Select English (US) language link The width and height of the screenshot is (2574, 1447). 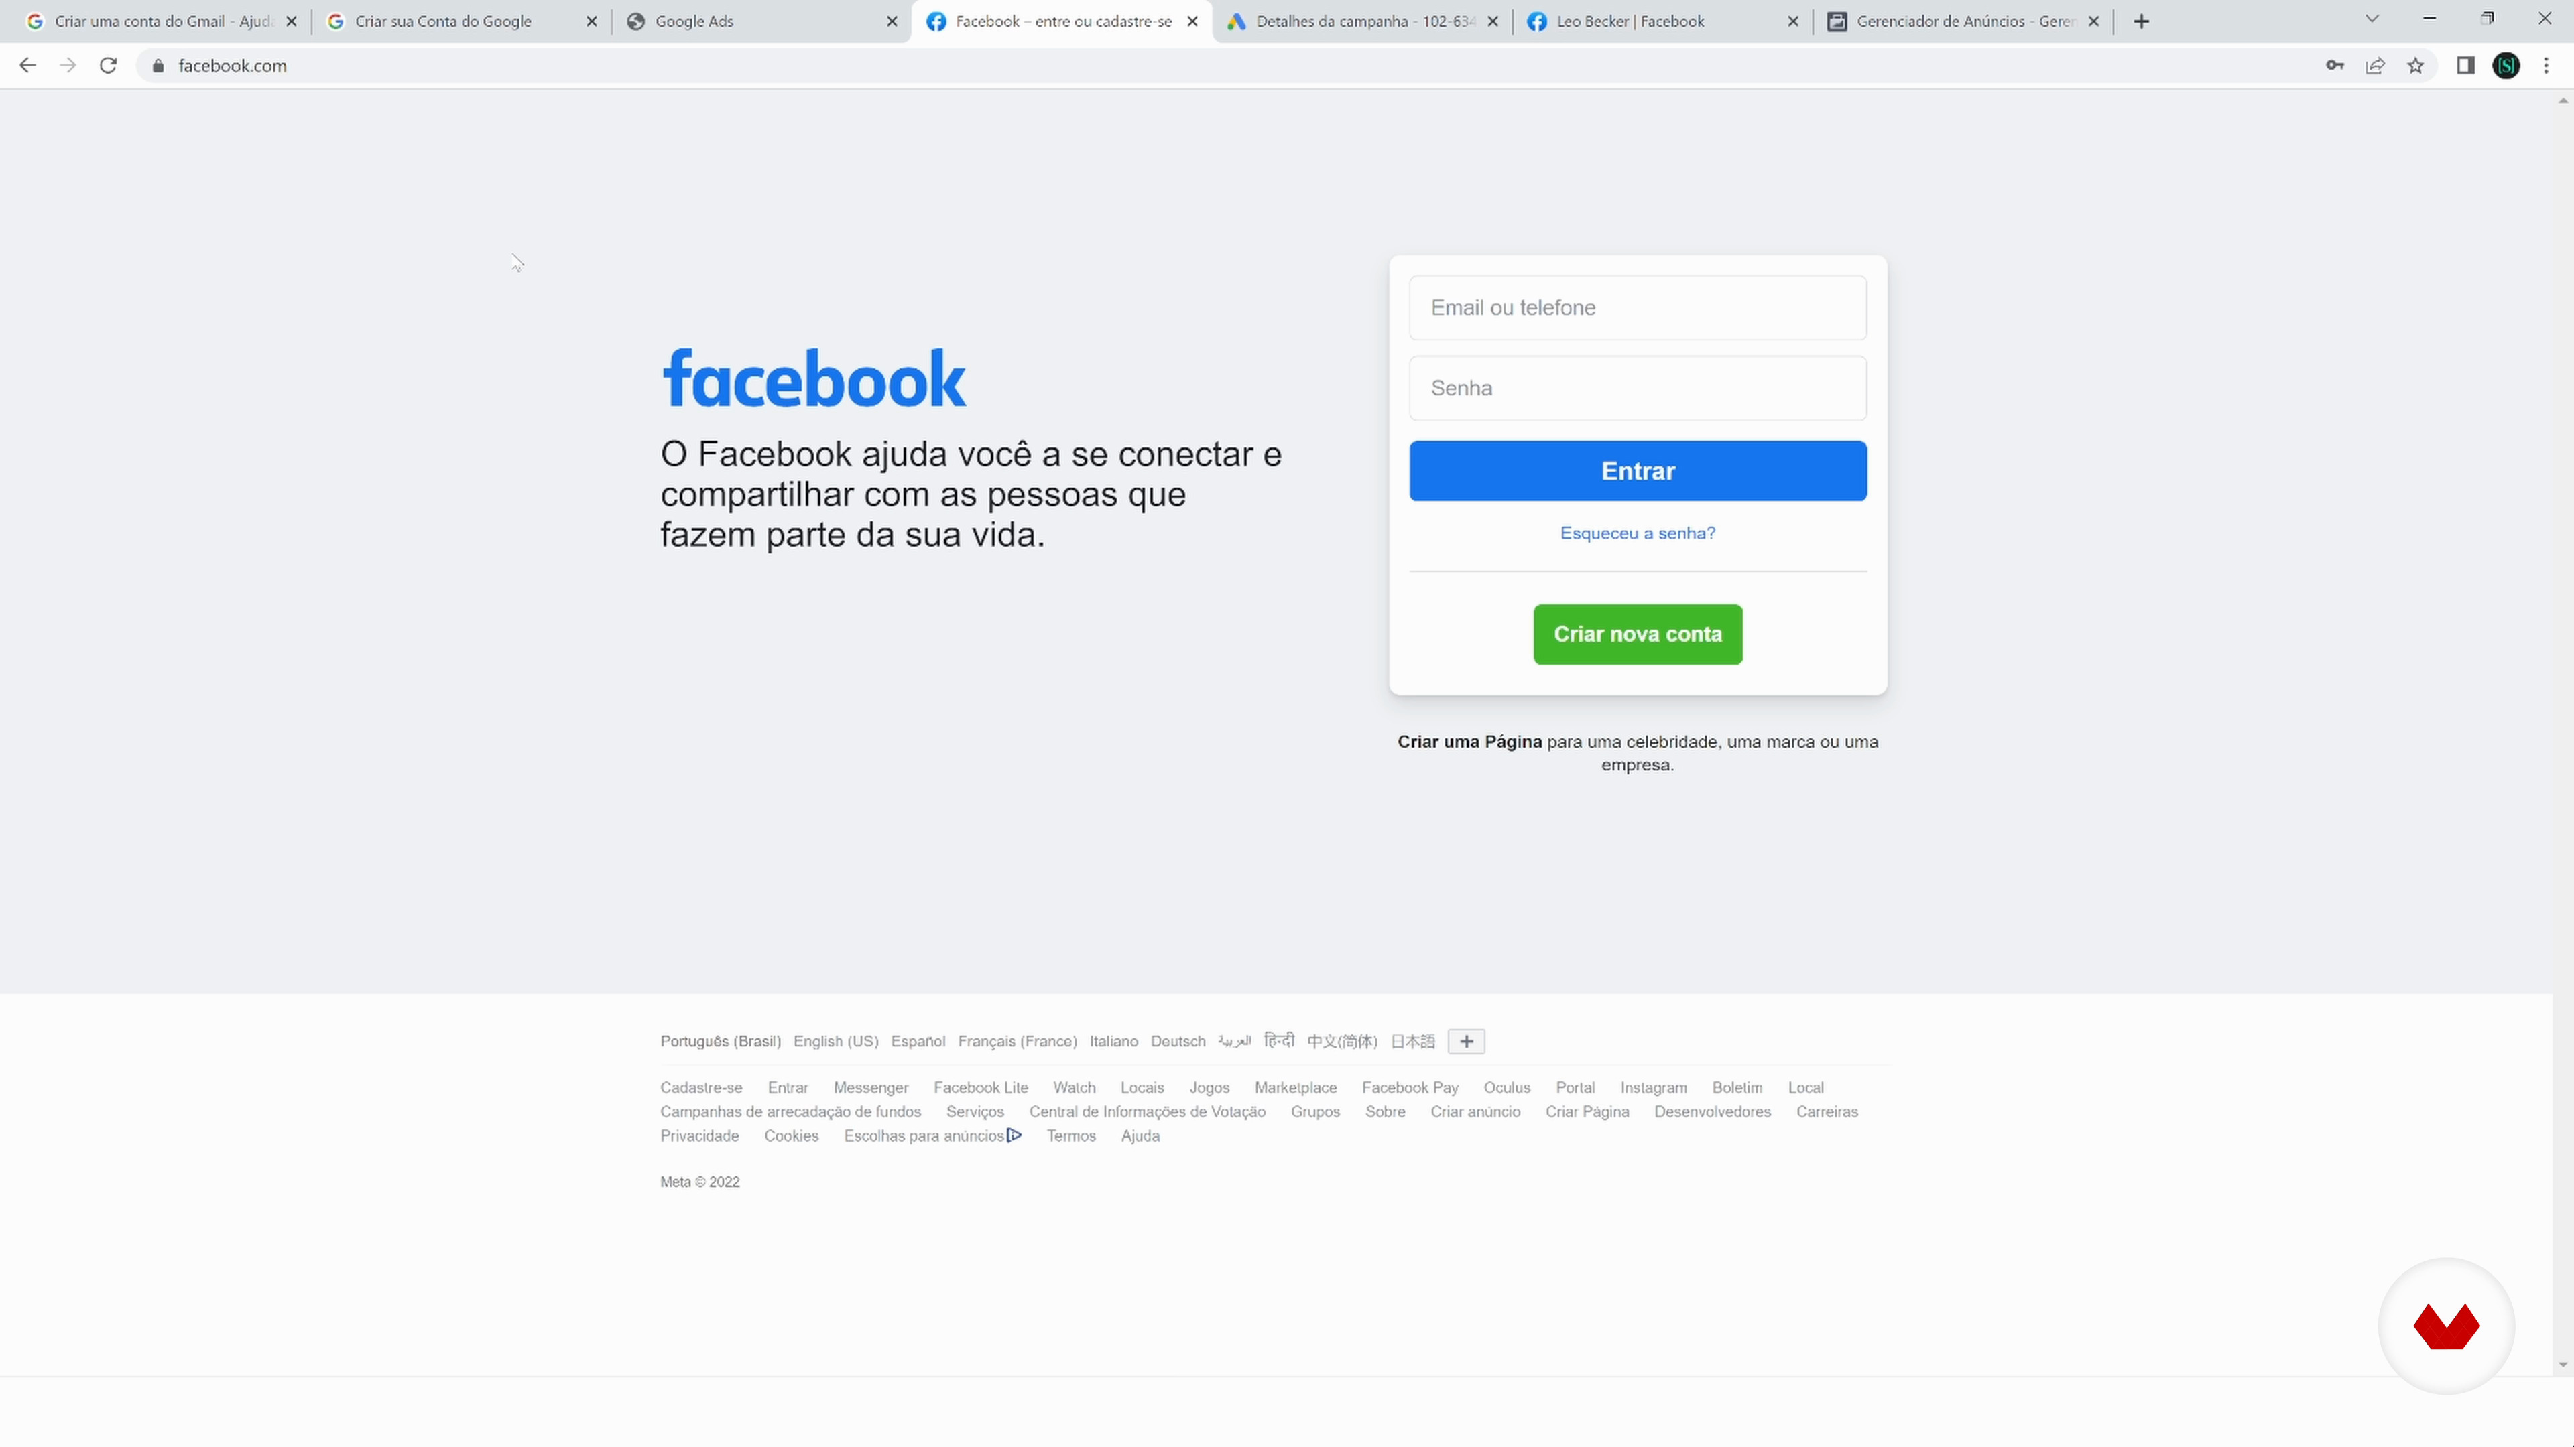pyautogui.click(x=835, y=1042)
